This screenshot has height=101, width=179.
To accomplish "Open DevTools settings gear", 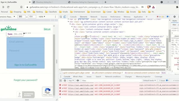I will (175, 17).
